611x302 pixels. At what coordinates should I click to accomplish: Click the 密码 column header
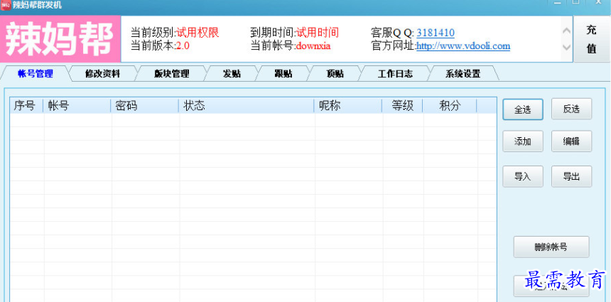(x=144, y=105)
